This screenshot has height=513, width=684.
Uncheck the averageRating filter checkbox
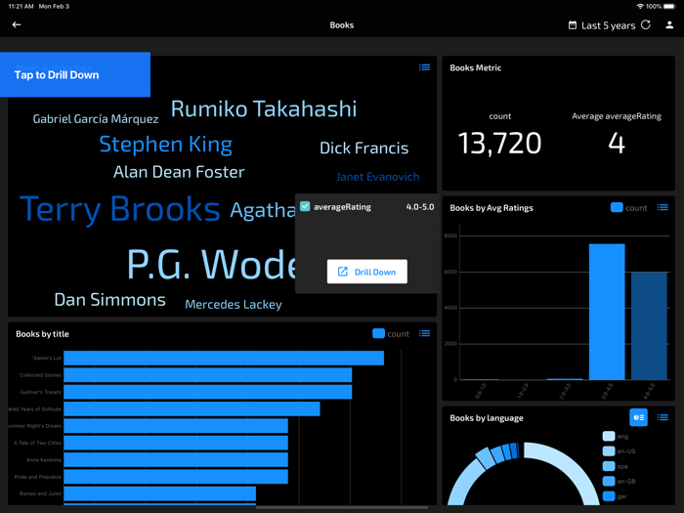[x=305, y=206]
